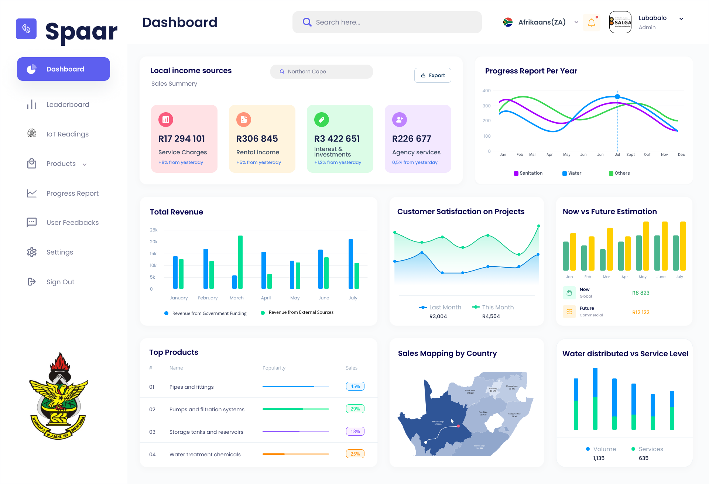Expand the Lubabalo user menu chevron
The width and height of the screenshot is (709, 484).
pos(681,19)
